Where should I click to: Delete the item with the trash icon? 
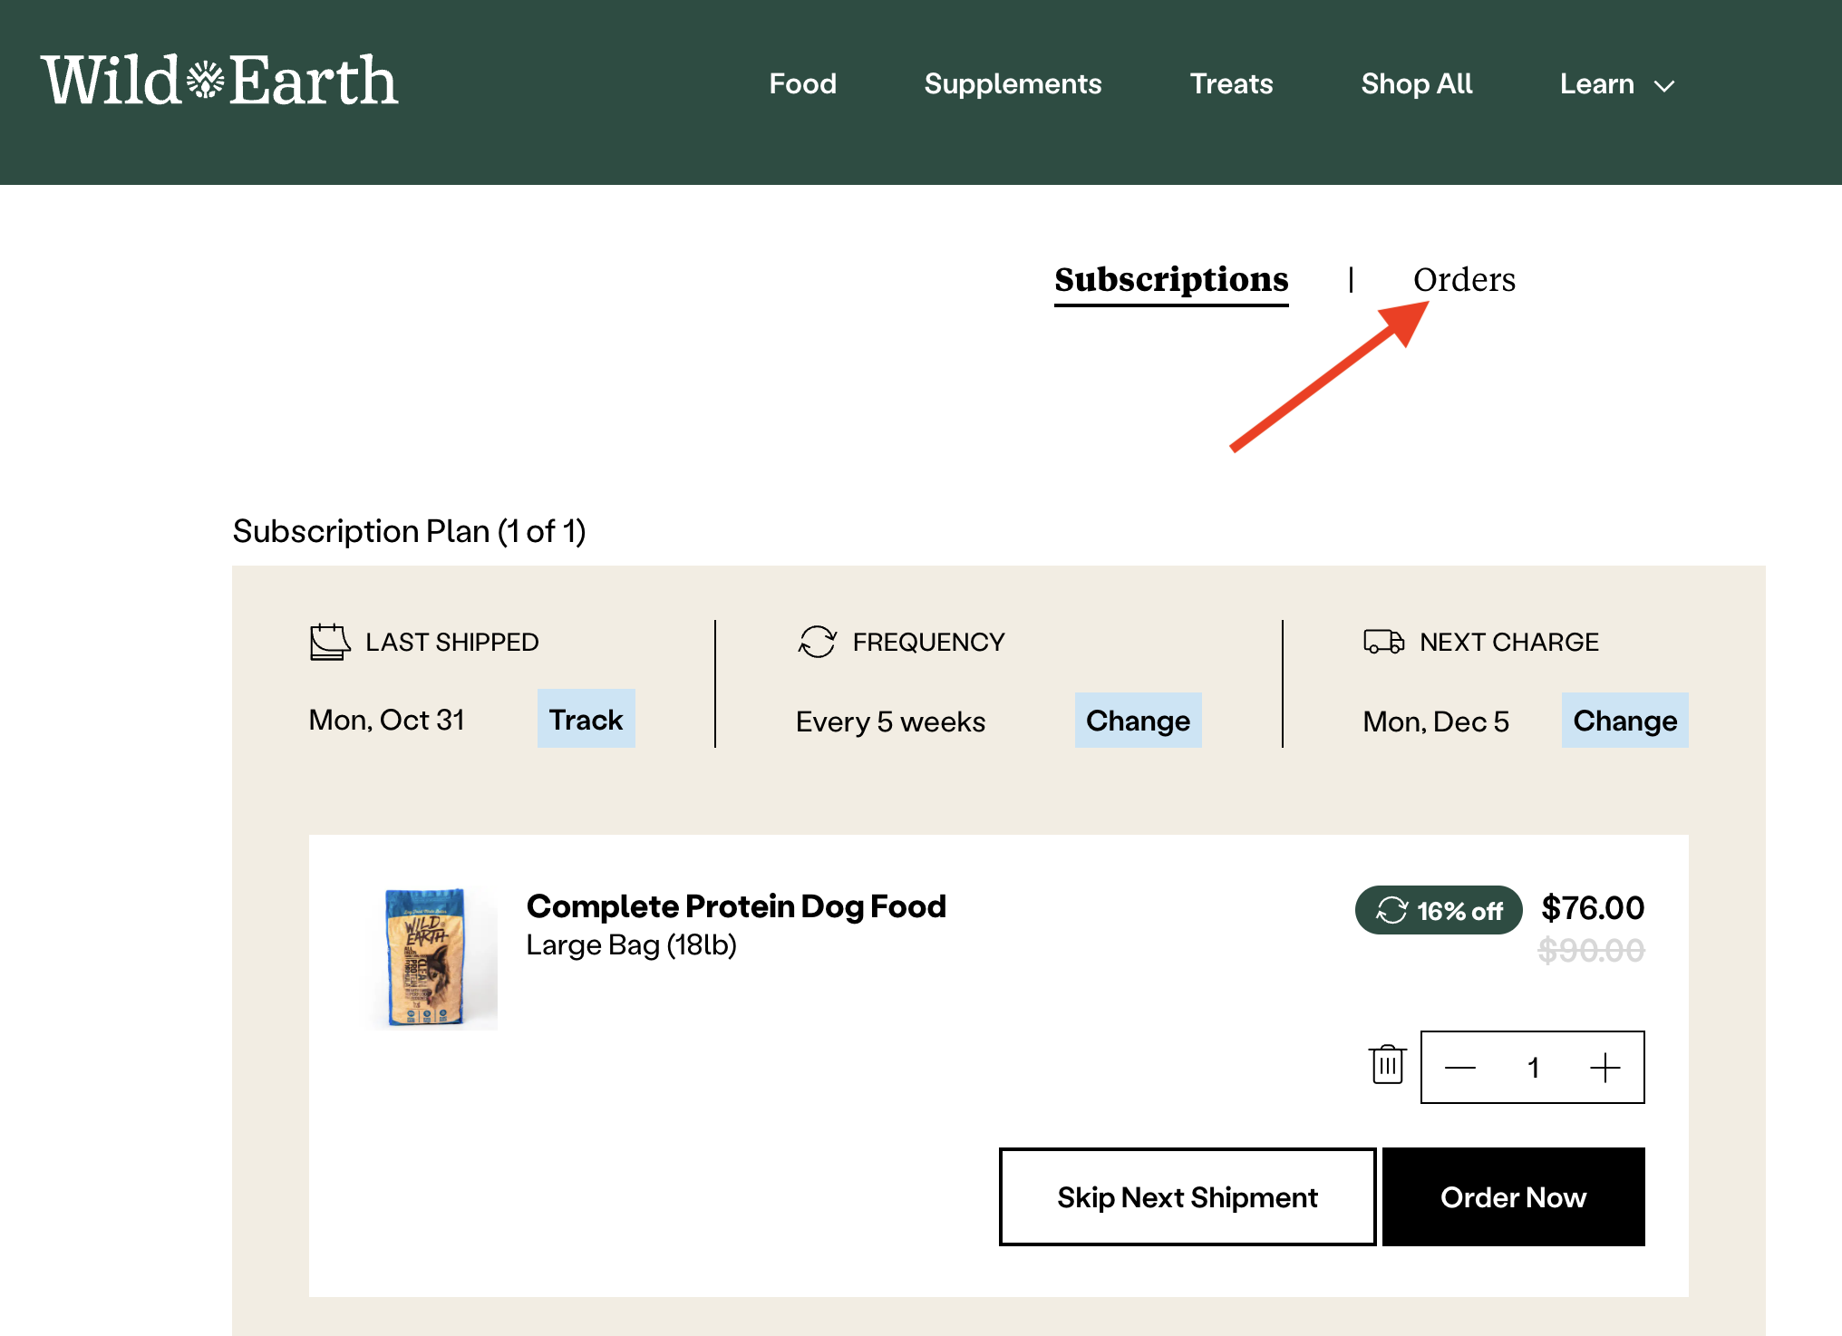[1387, 1065]
